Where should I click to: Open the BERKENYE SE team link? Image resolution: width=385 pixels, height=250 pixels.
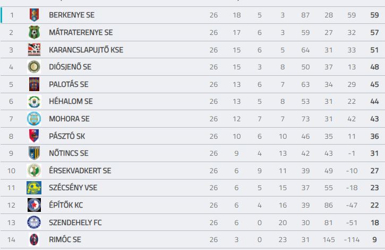(72, 15)
